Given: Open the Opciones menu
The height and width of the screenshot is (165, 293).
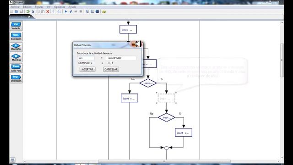Looking at the screenshot, I should 60,7.
